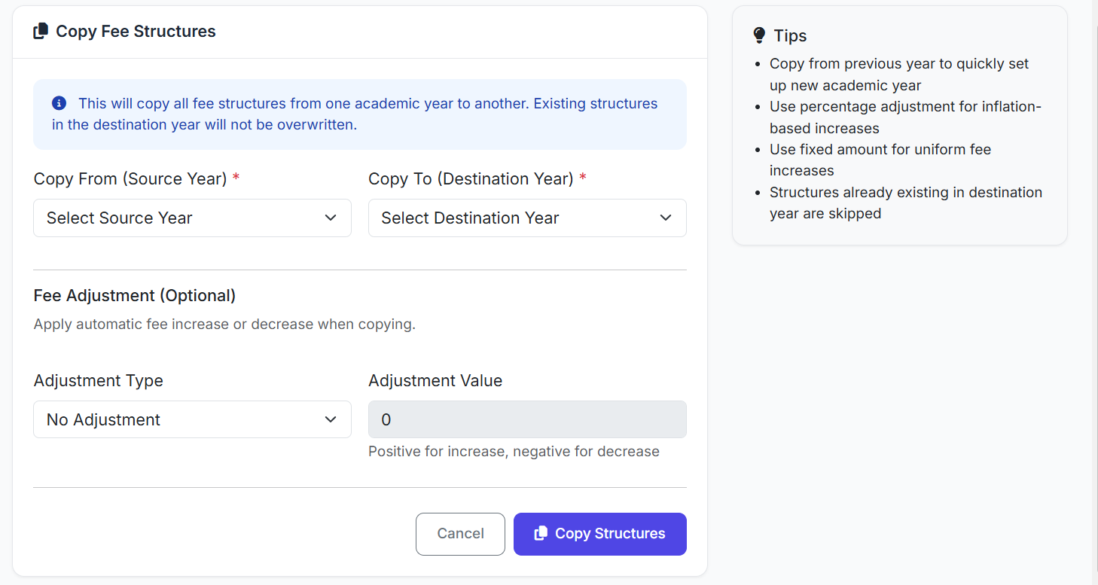Click the lightbulb icon next to Tips
Screen dimensions: 1098x585
pos(759,36)
